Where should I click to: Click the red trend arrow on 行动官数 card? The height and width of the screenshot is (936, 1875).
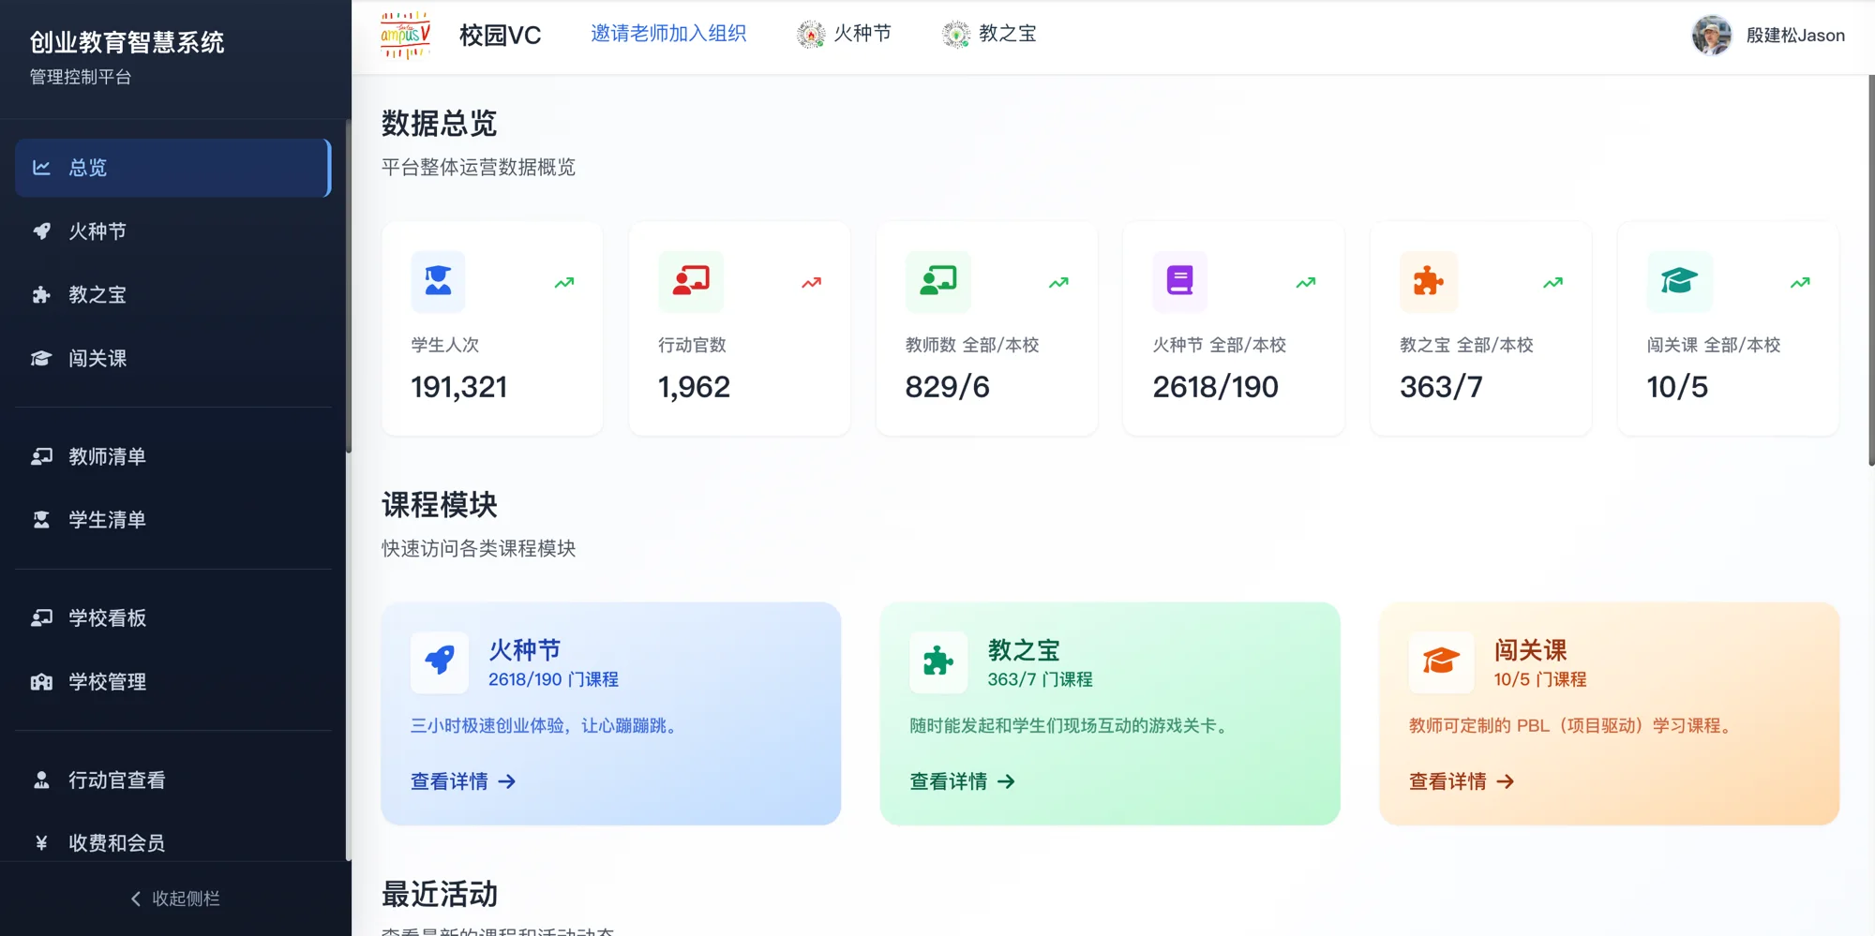(x=812, y=282)
